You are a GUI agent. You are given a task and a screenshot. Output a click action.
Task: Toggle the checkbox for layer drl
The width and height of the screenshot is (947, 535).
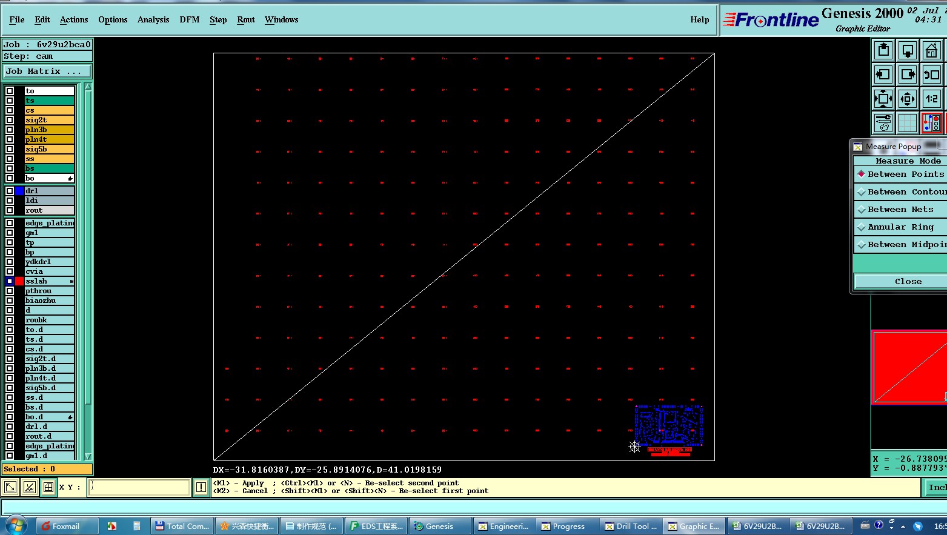pos(10,191)
